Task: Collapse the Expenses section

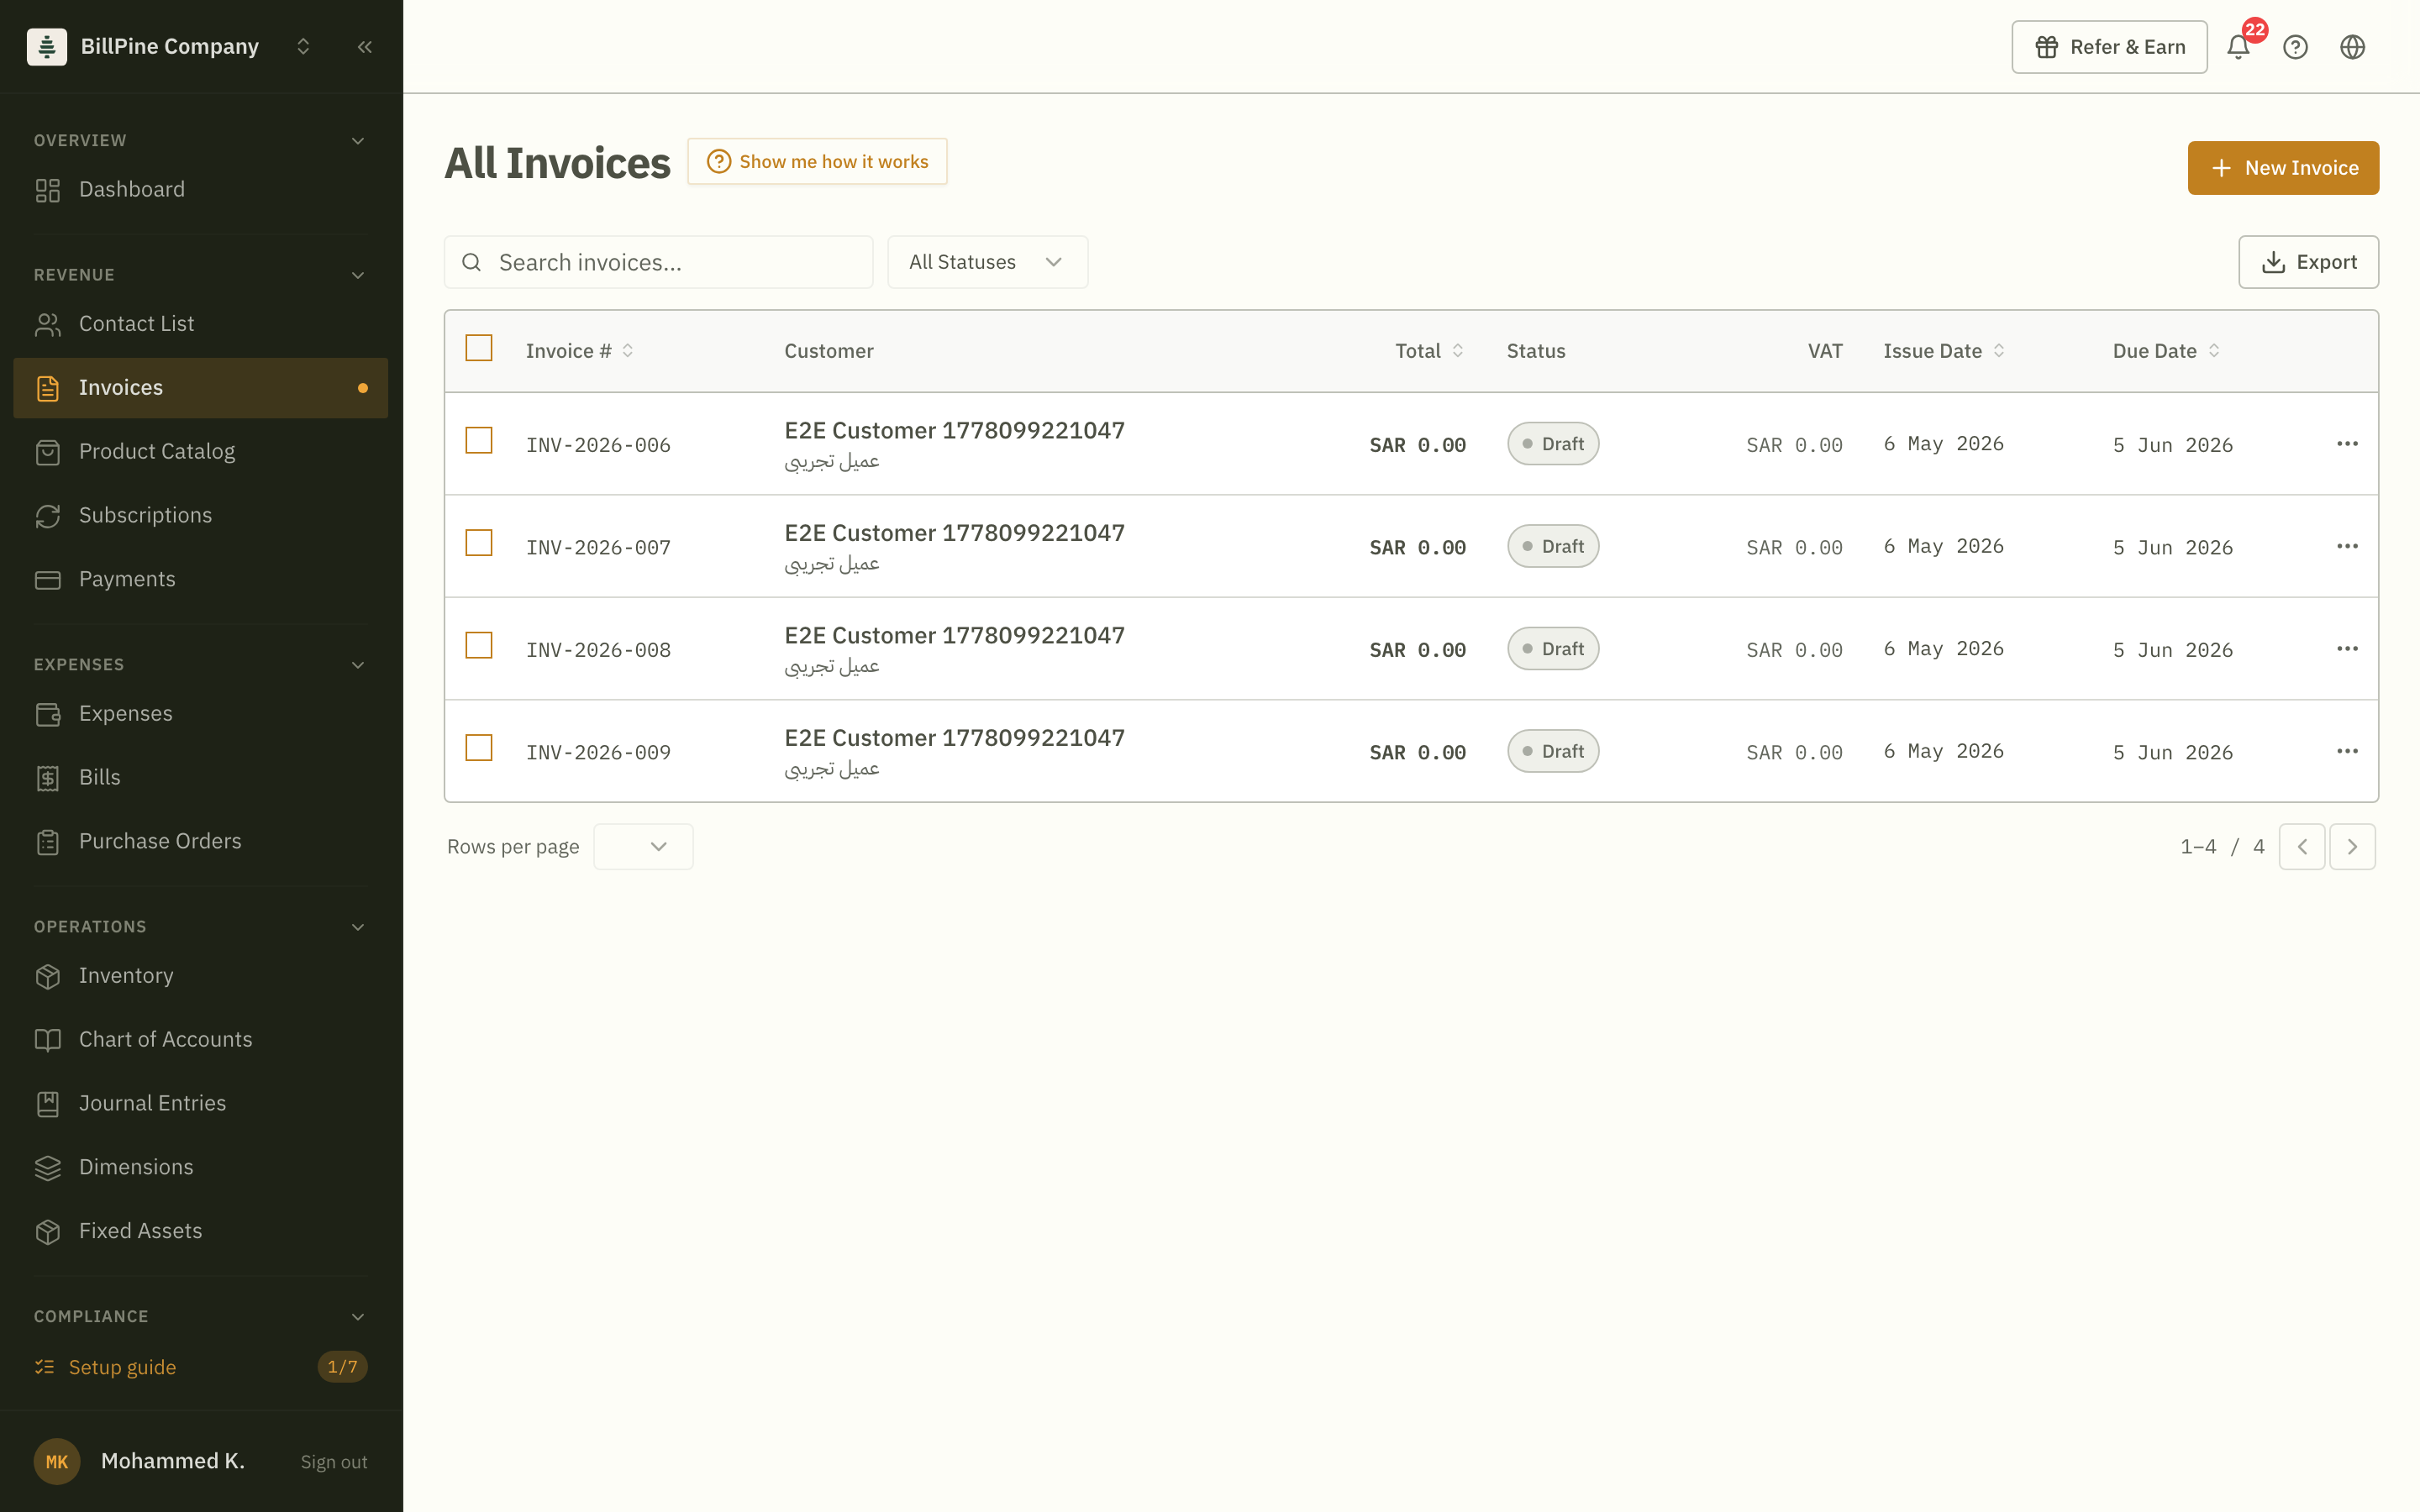Action: click(x=358, y=665)
